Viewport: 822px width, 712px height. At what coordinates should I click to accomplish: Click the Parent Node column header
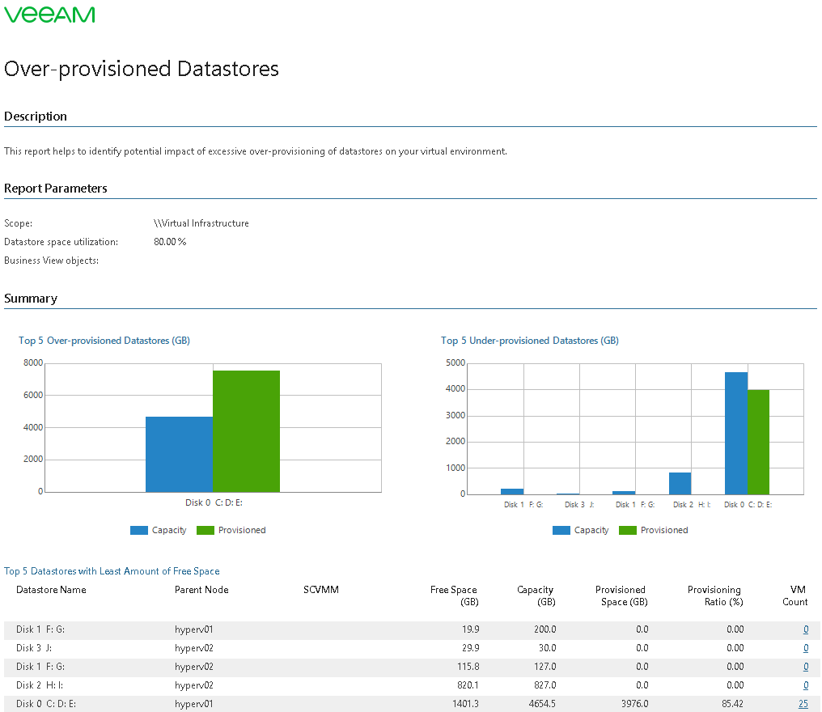point(201,590)
